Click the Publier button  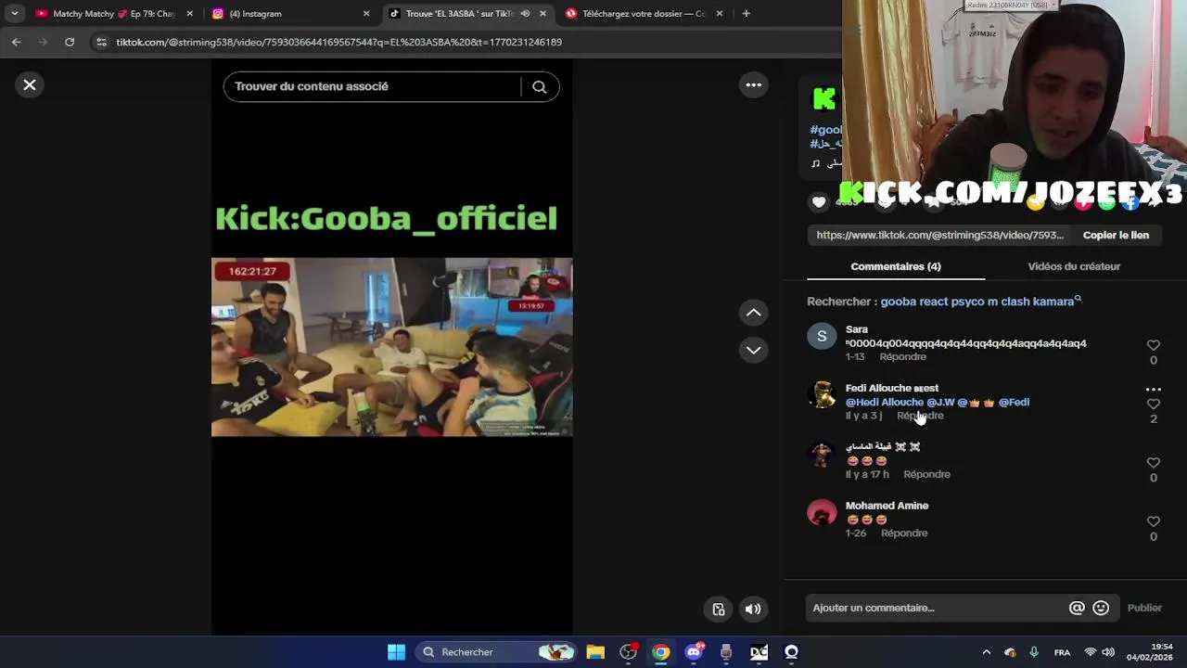[x=1144, y=608]
